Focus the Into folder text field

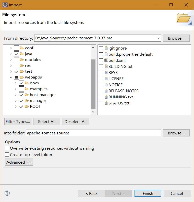pos(94,133)
